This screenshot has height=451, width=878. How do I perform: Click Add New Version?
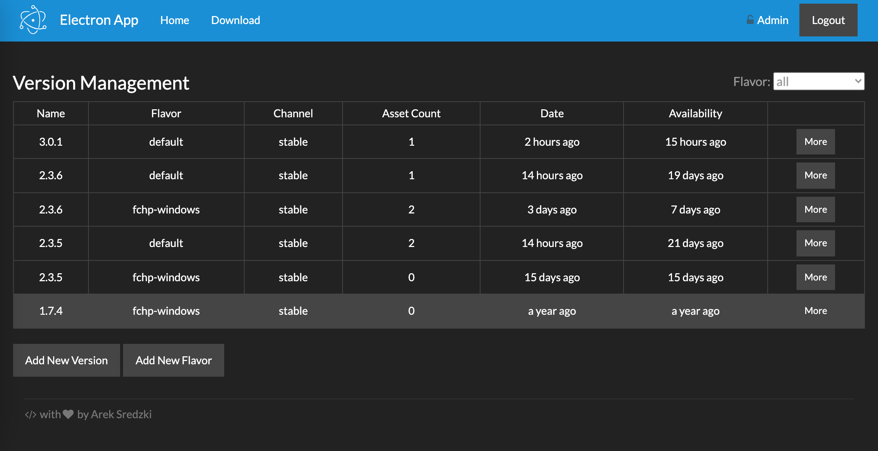[x=67, y=360]
